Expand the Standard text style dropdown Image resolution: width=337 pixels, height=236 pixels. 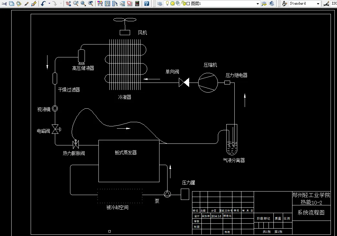[318, 4]
